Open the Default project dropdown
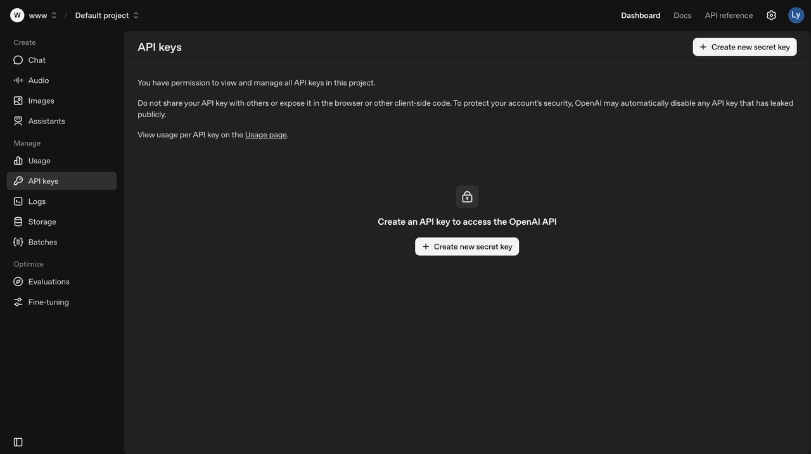Screen dimensions: 811x454 click(x=106, y=15)
